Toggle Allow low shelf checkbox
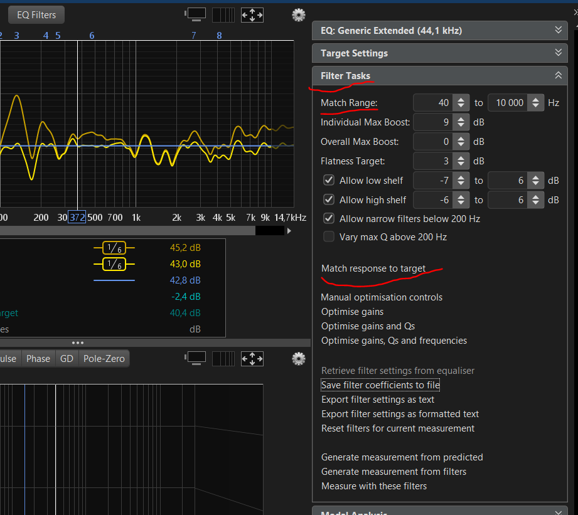Screen dimensions: 578x515 (329, 180)
